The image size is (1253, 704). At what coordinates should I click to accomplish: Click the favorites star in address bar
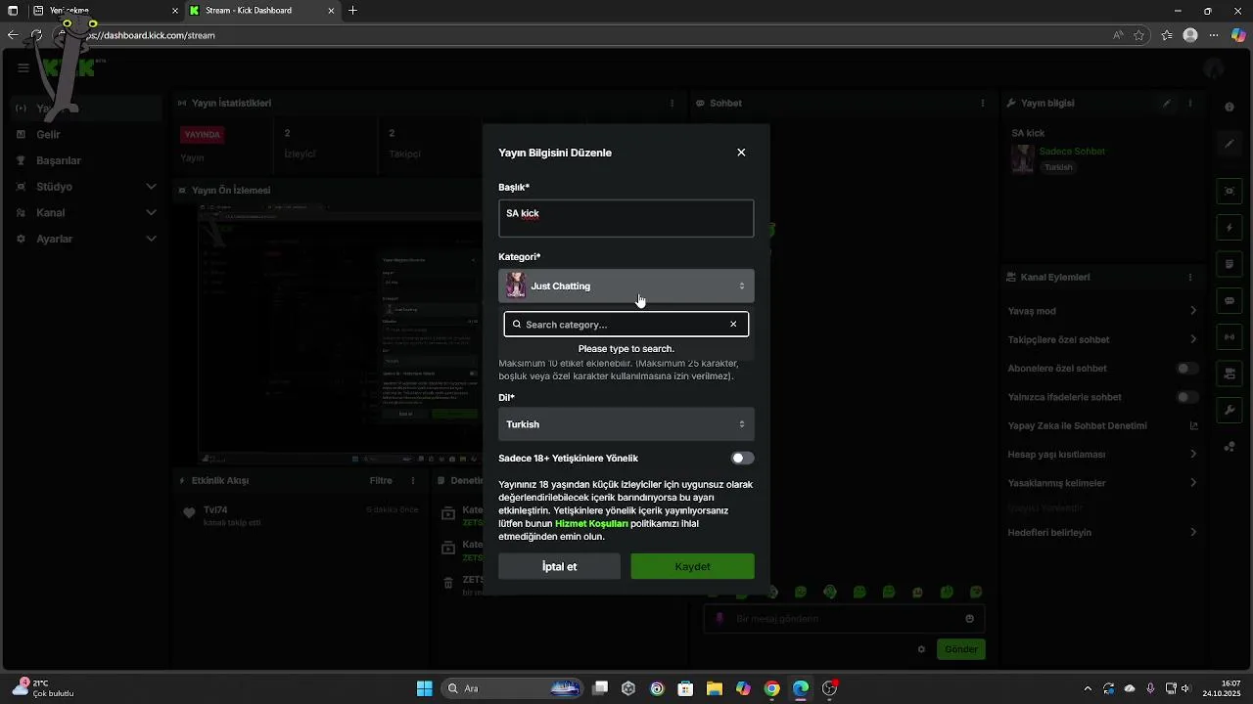tap(1138, 35)
